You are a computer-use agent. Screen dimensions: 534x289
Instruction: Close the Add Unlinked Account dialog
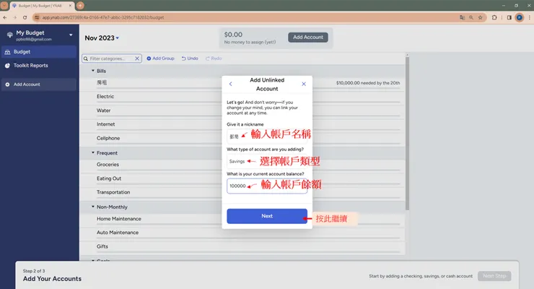304,84
